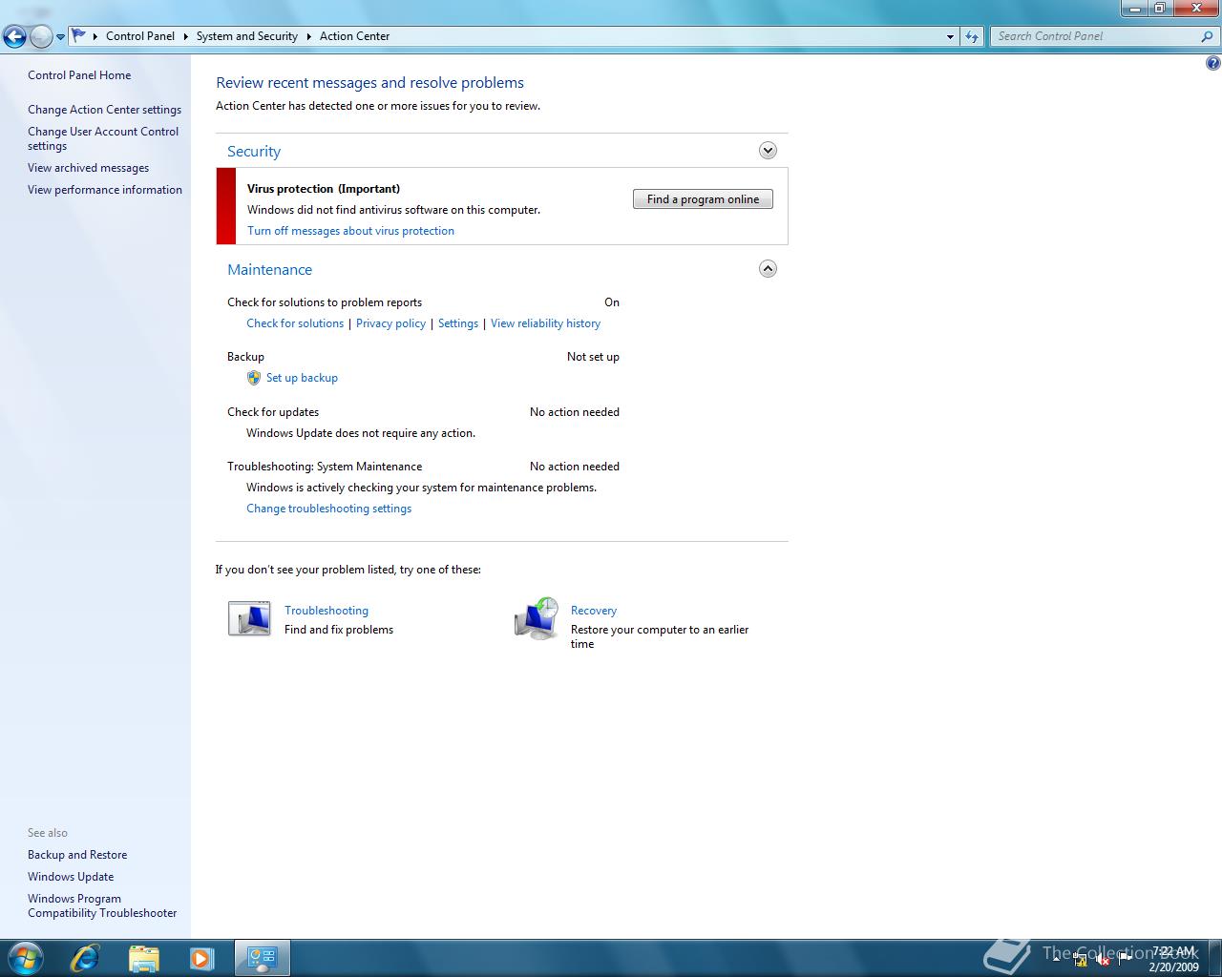Image resolution: width=1222 pixels, height=977 pixels.
Task: Click the Start orb
Action: [25, 958]
